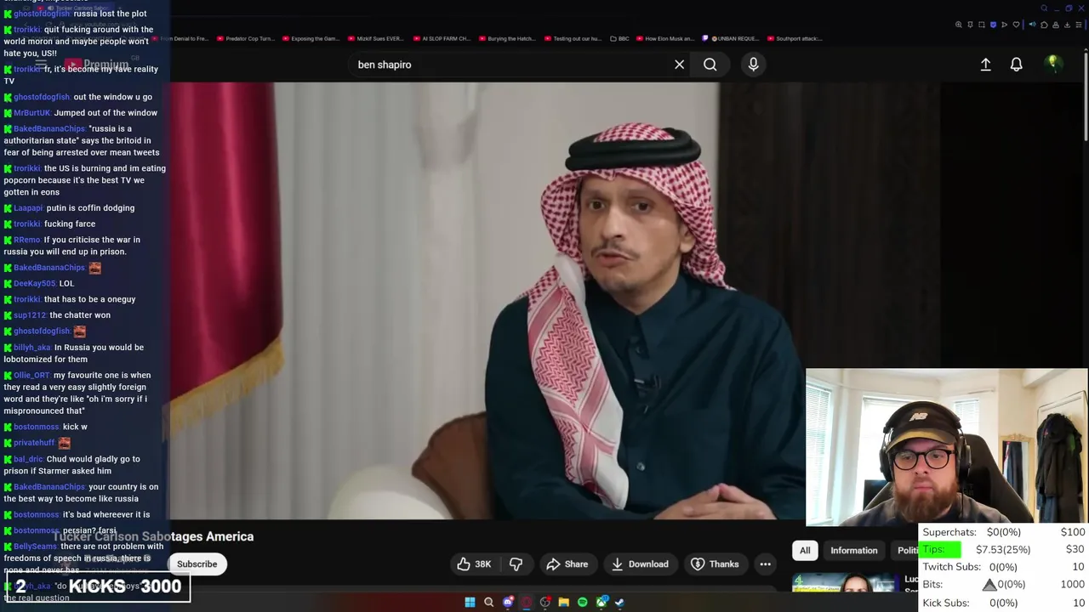Click chat username 'ghostofdogfish' saying out the window
The image size is (1089, 612).
42,97
